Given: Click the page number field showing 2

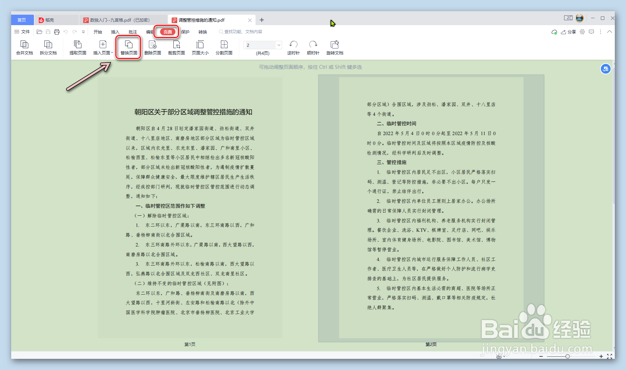Looking at the screenshot, I should 260,45.
